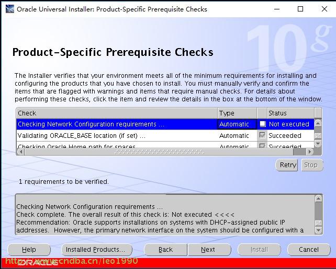Image resolution: width=336 pixels, height=269 pixels.
Task: Click the Recommendation text in details box
Action: click(160, 226)
